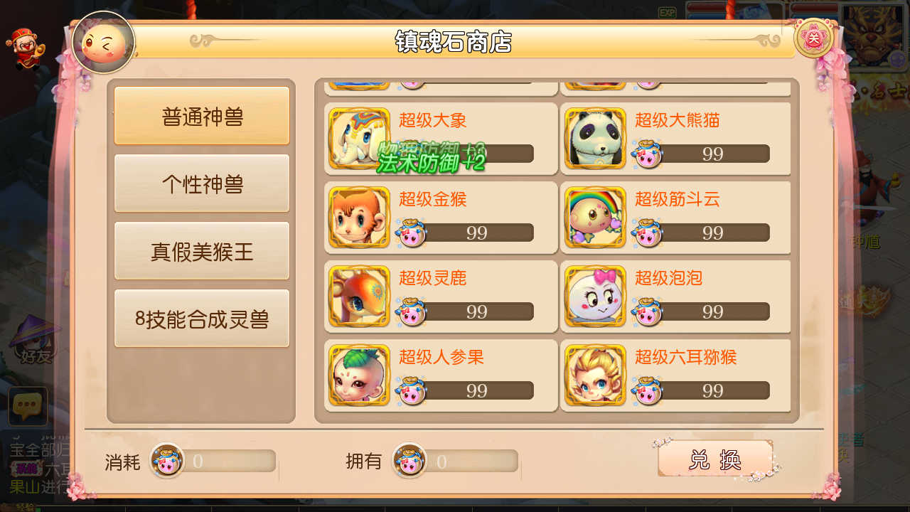Screen dimensions: 910x512
Task: Click the 消耗 cost amount field
Action: pos(213,461)
